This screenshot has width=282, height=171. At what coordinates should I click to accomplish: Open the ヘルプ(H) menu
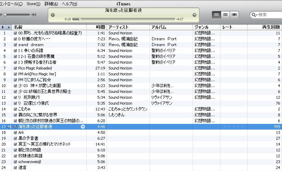pos(69,4)
